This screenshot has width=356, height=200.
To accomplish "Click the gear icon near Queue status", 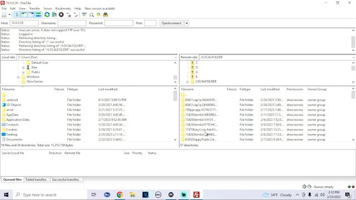I will point(304,187).
